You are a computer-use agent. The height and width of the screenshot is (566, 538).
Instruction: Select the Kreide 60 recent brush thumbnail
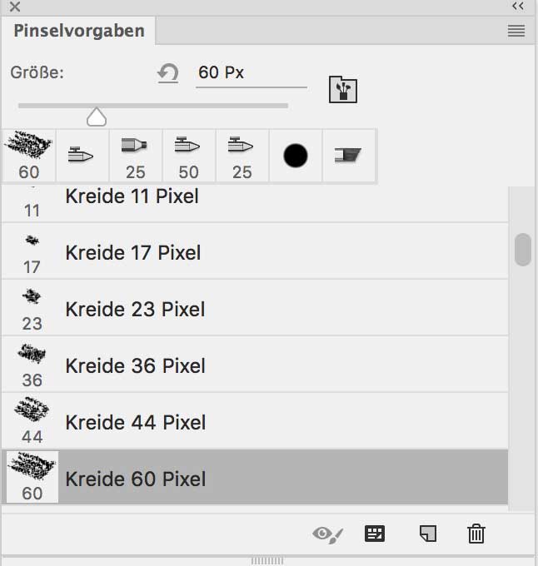coord(29,155)
